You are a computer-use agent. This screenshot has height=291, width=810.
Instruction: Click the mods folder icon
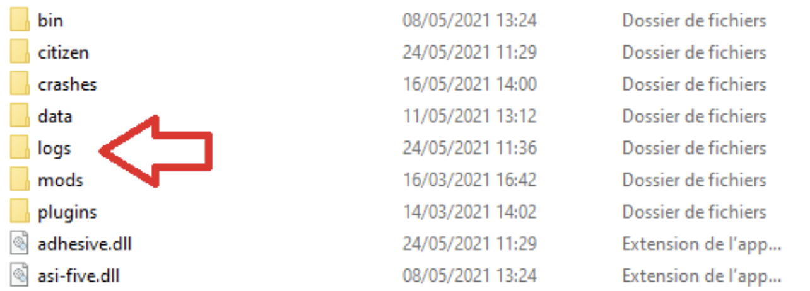tap(20, 180)
